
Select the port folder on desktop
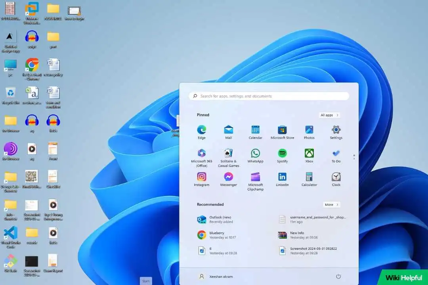[x=53, y=40]
